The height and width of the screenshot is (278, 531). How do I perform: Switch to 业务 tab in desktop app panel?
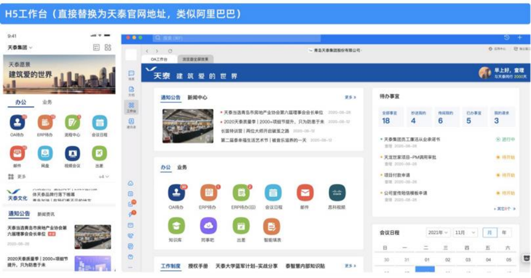(182, 167)
